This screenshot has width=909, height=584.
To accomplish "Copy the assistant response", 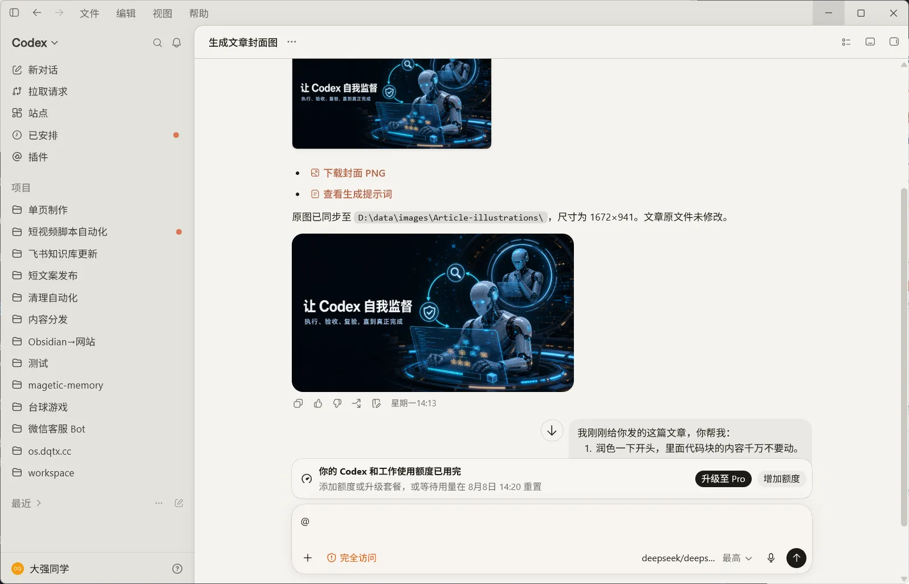I will tap(298, 403).
